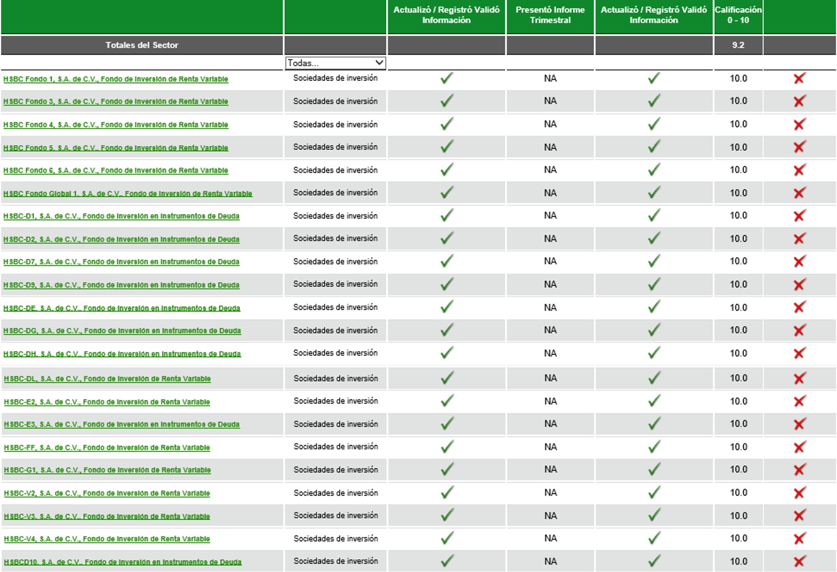Open HSBC Fondo 4 Renta Variable link
Screen dimensions: 837x572
coord(116,125)
